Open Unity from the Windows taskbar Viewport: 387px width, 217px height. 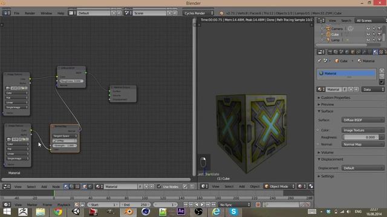point(76,212)
